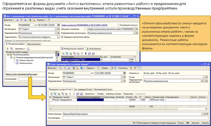Select the Материальные затраты tab
This screenshot has width=211, height=126.
[x=73, y=49]
